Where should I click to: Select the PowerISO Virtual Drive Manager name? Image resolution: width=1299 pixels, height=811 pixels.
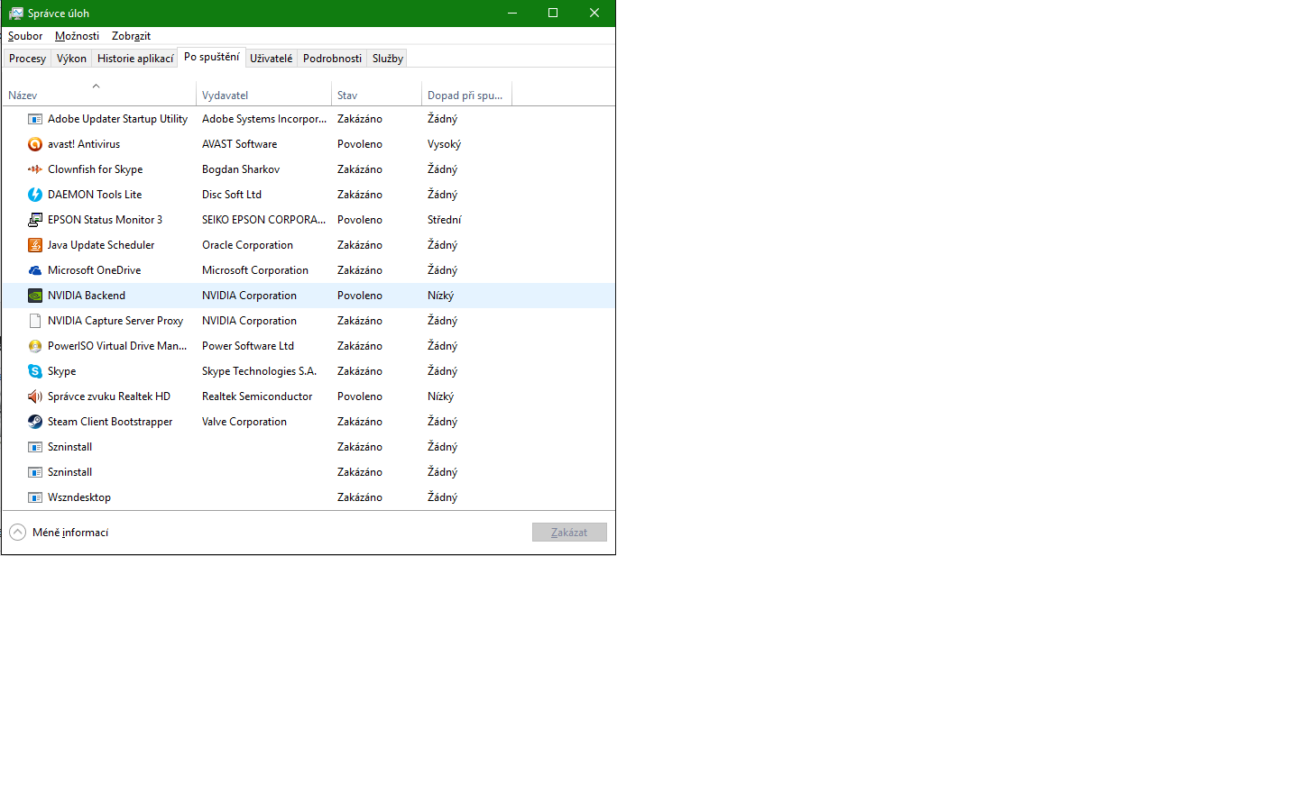pyautogui.click(x=117, y=346)
